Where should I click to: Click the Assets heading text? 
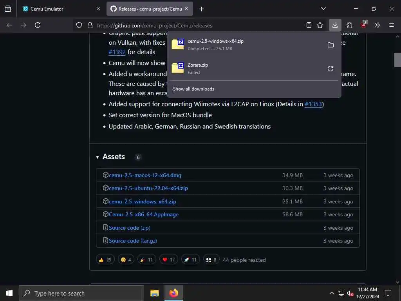(114, 157)
